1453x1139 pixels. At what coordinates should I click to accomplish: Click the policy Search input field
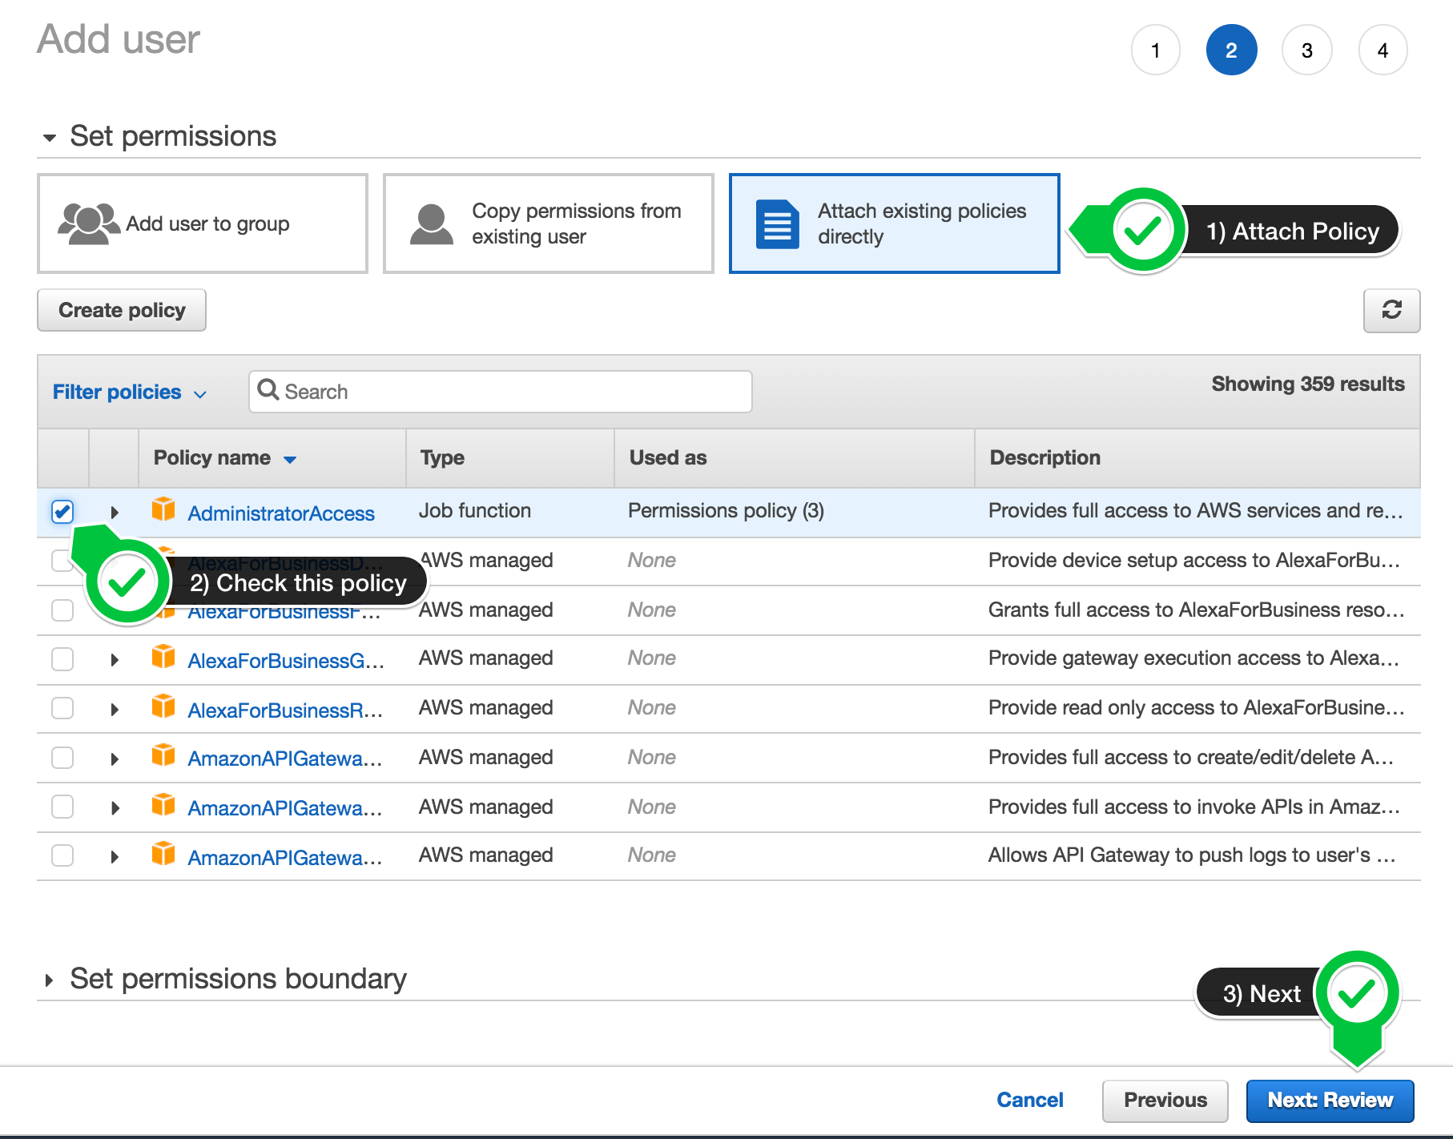coord(513,392)
